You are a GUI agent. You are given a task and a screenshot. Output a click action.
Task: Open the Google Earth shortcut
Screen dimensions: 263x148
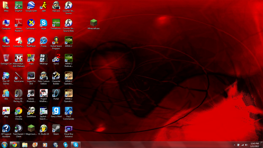point(31,7)
